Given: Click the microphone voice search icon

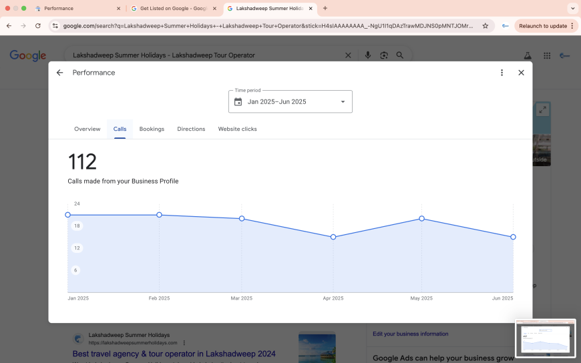Looking at the screenshot, I should [367, 55].
